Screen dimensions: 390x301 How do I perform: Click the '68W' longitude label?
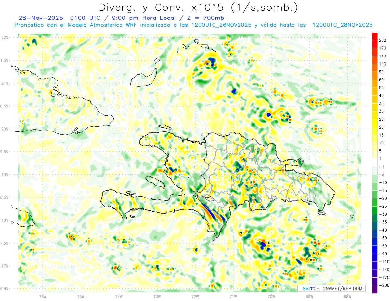[347, 297]
